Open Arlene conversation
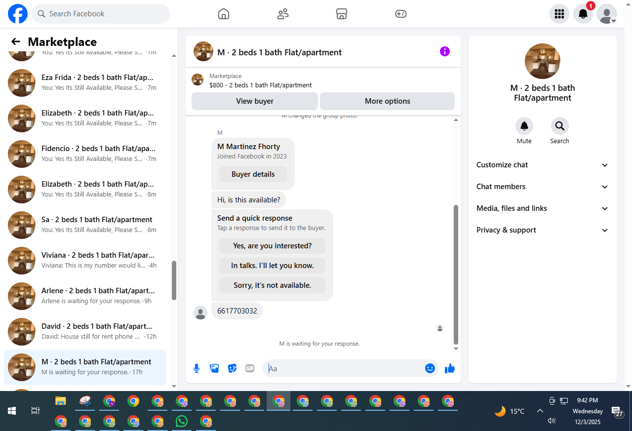 (85, 296)
